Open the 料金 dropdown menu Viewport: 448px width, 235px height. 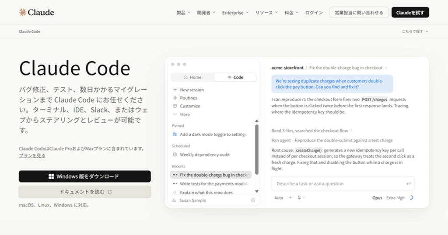pyautogui.click(x=291, y=13)
